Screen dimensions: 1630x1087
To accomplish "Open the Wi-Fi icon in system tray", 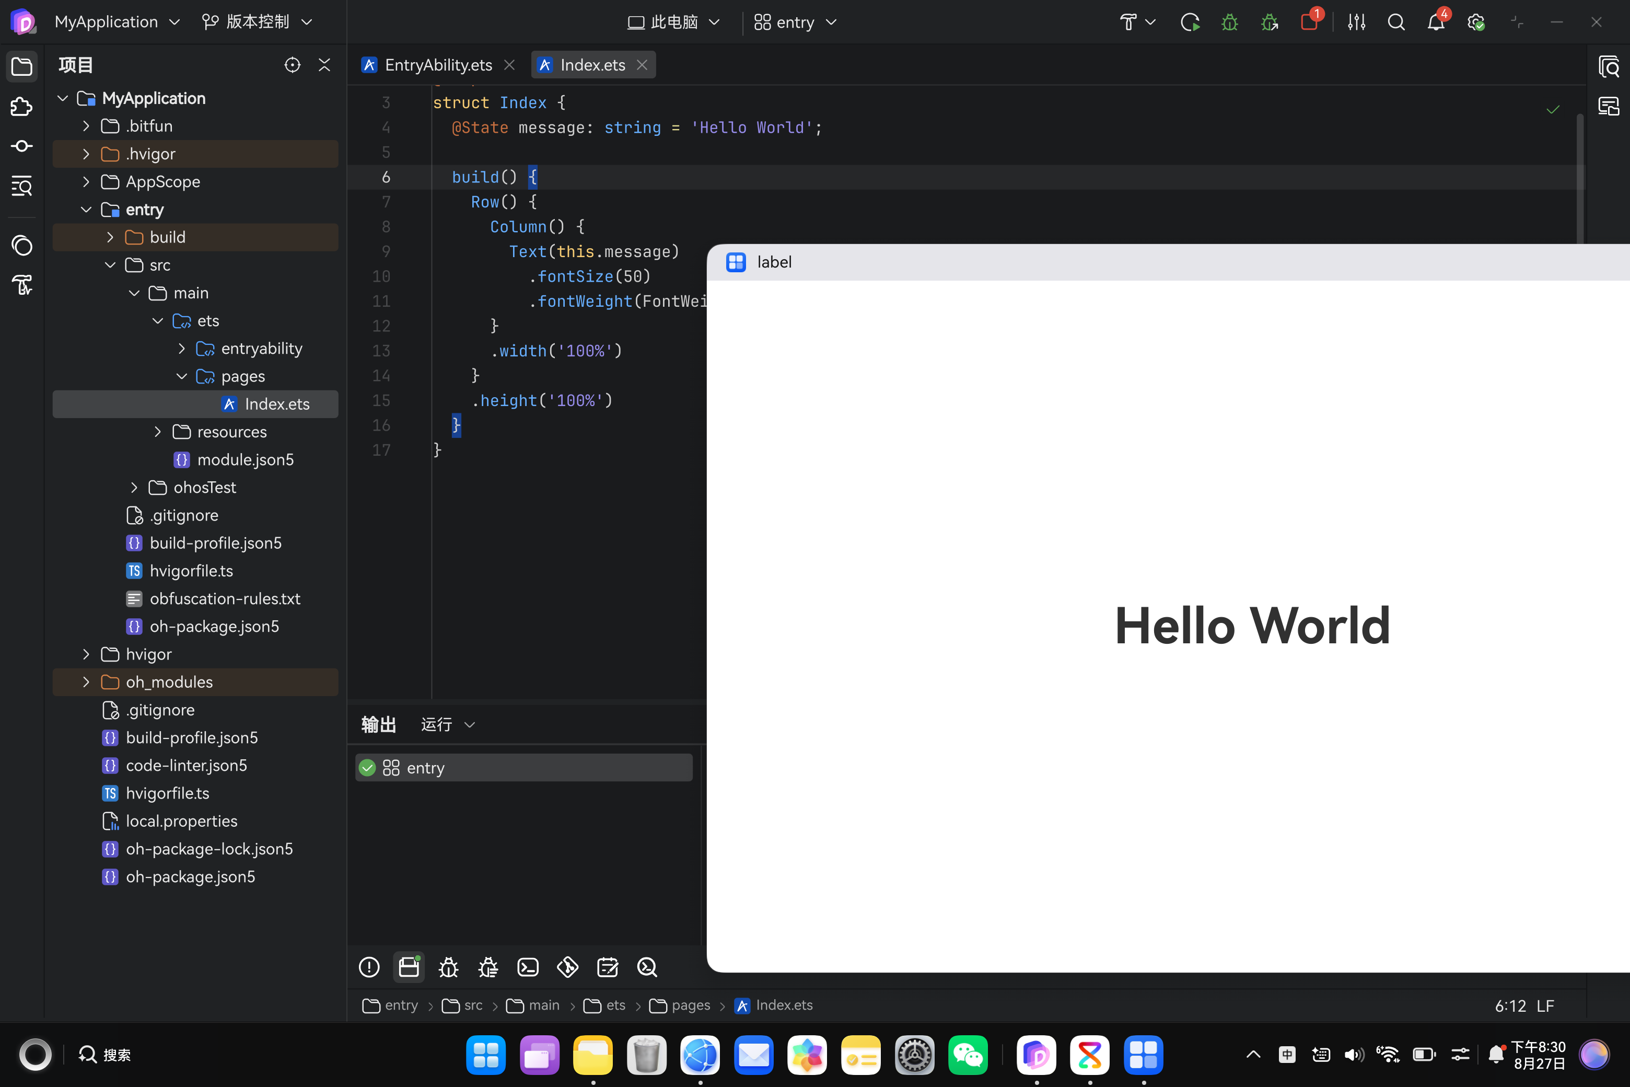I will click(1388, 1055).
